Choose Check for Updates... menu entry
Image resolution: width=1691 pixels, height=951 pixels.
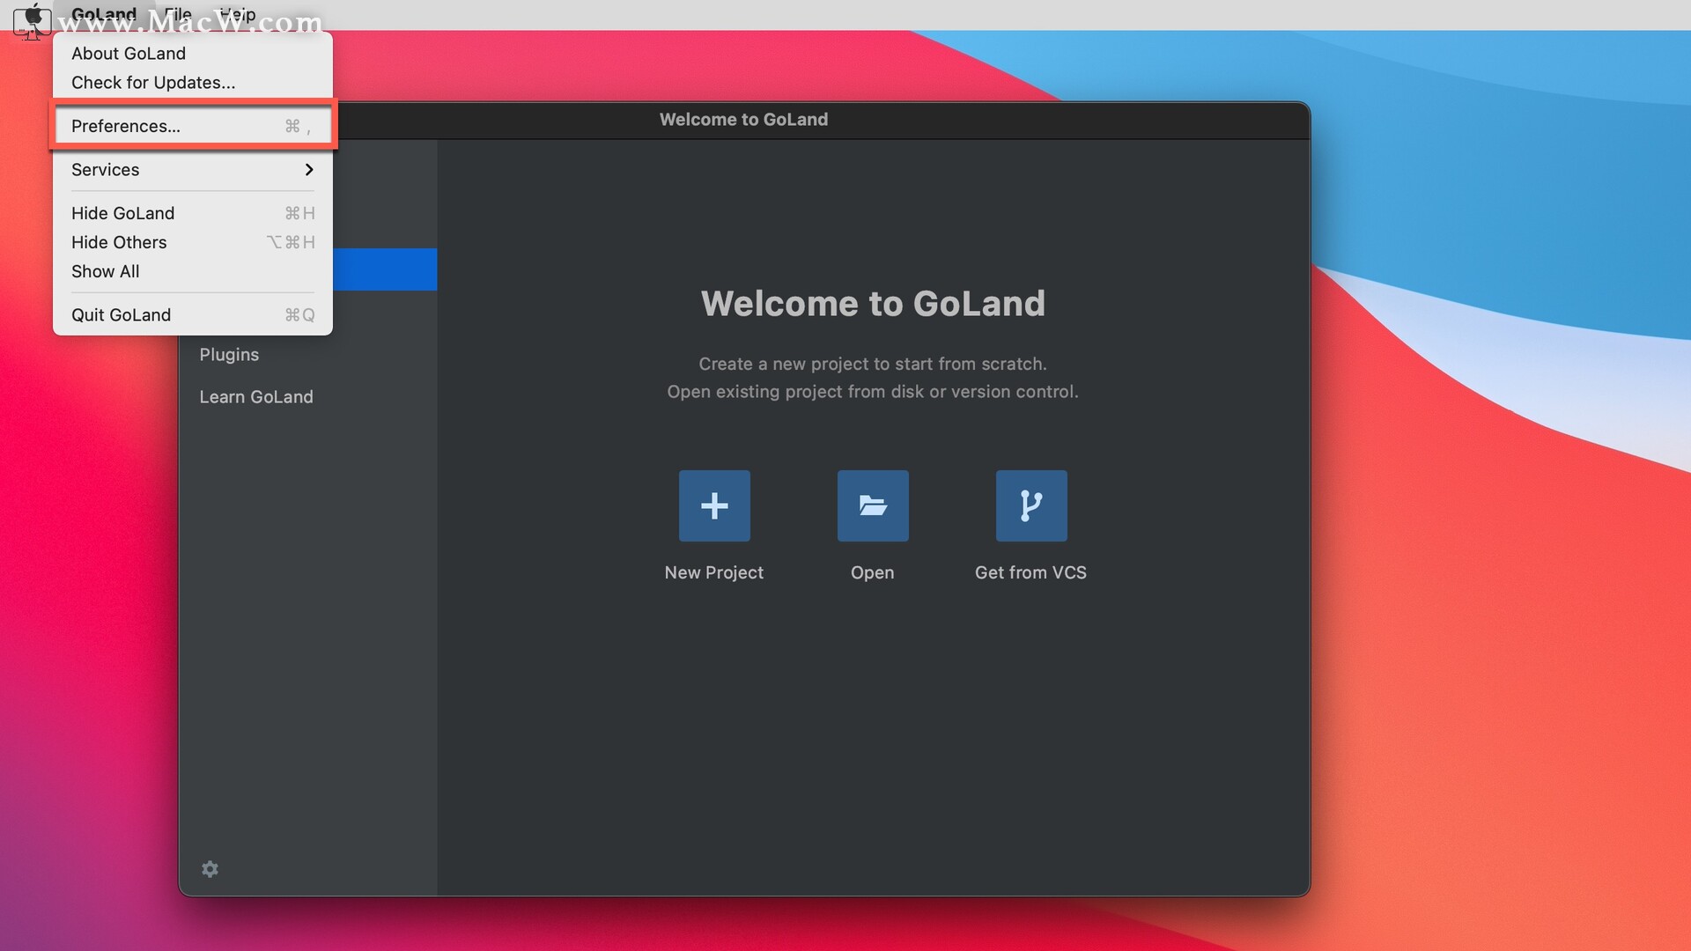tap(193, 83)
